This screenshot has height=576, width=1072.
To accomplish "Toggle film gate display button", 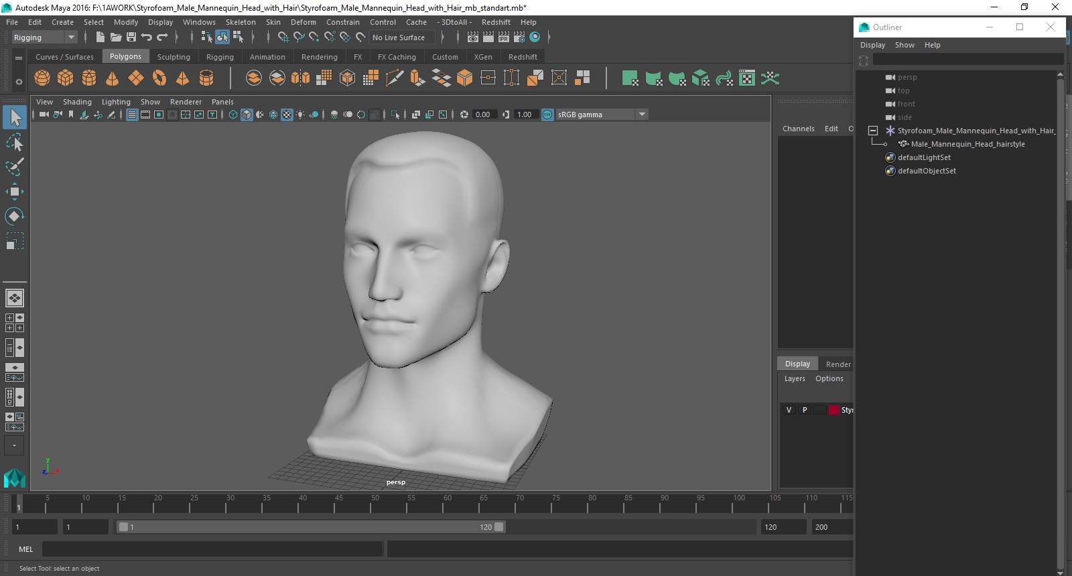I will point(145,115).
